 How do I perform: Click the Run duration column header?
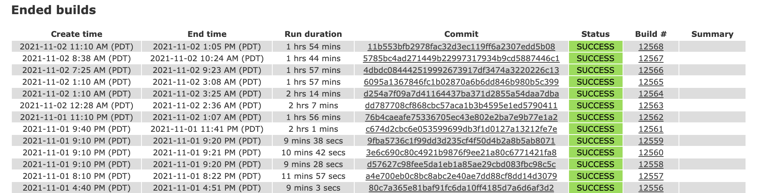point(313,34)
